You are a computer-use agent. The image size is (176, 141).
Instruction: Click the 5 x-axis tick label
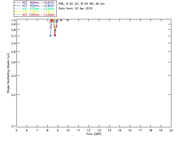pos(16,130)
